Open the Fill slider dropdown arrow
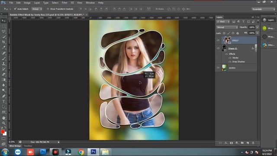The image size is (277, 156). pos(258,33)
